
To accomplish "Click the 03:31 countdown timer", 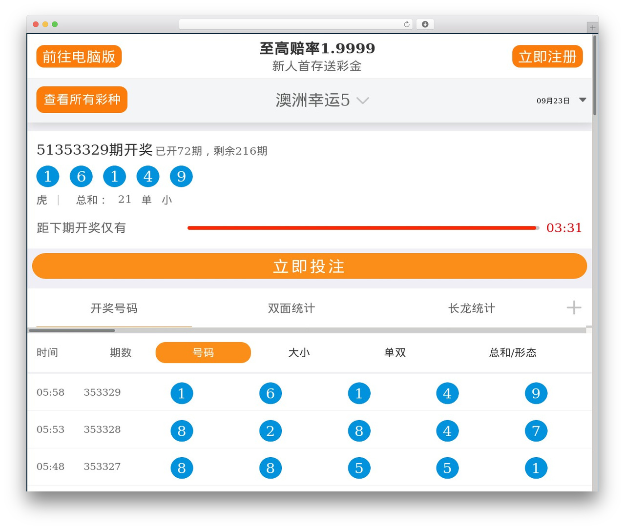I will click(564, 228).
